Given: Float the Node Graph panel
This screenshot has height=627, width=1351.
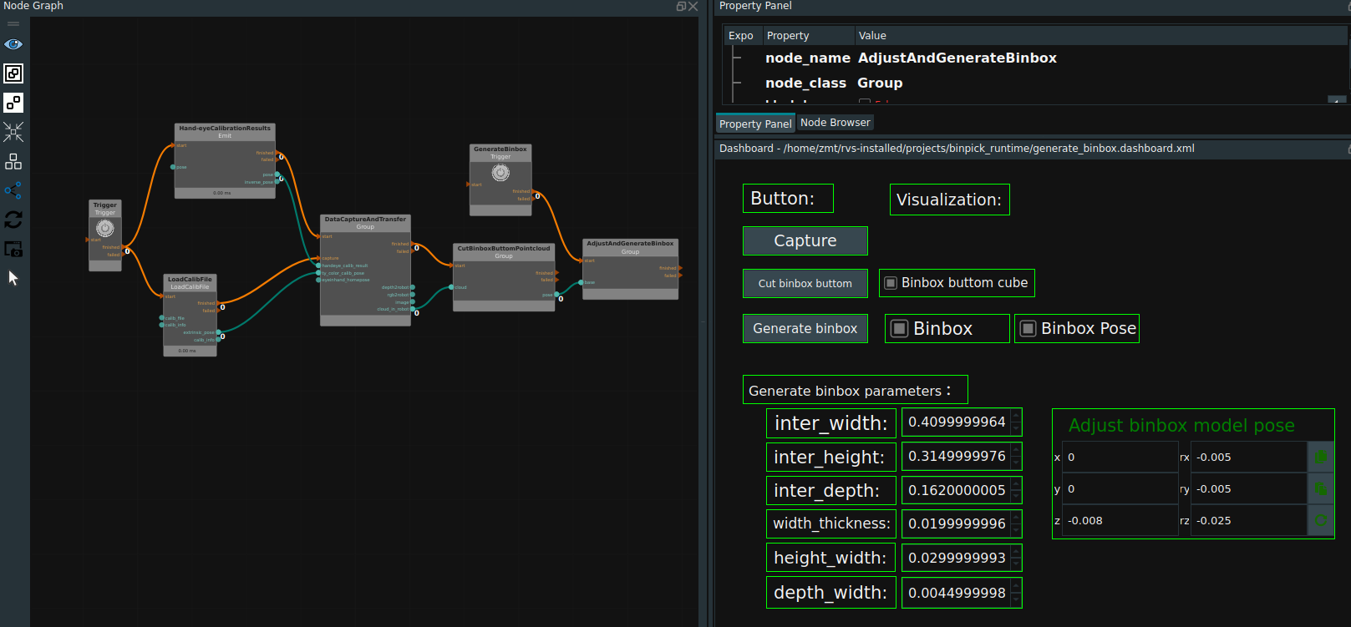Looking at the screenshot, I should point(681,6).
